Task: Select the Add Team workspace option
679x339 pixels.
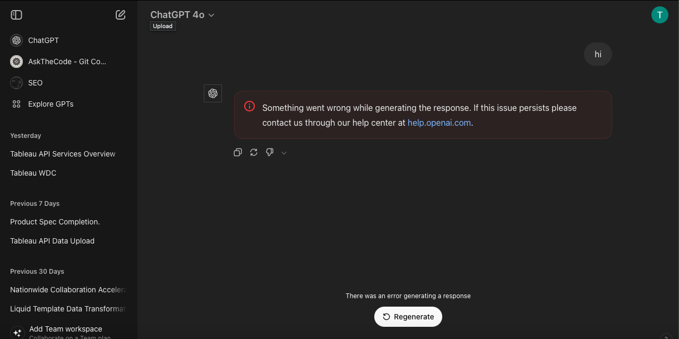Action: pyautogui.click(x=66, y=329)
